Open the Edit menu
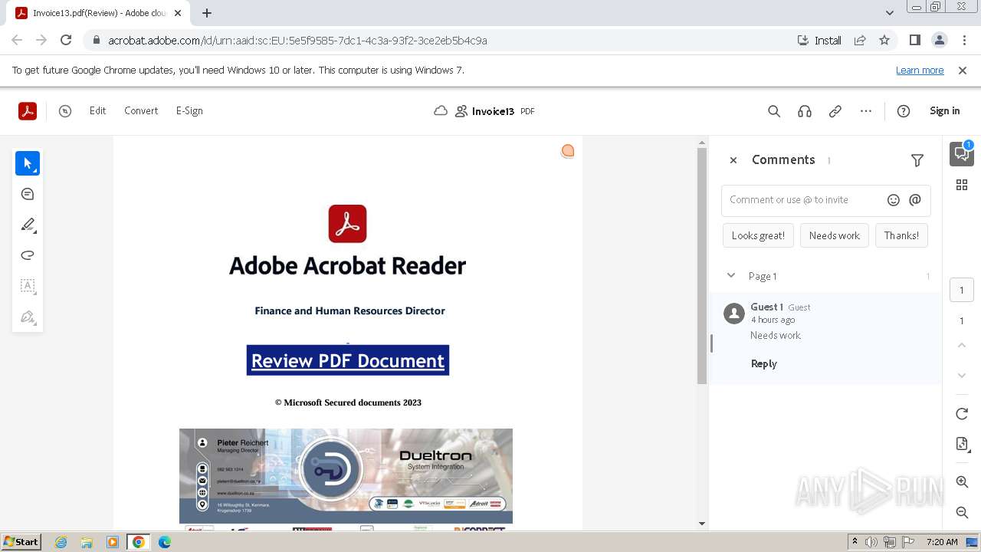This screenshot has width=981, height=552. pos(97,111)
